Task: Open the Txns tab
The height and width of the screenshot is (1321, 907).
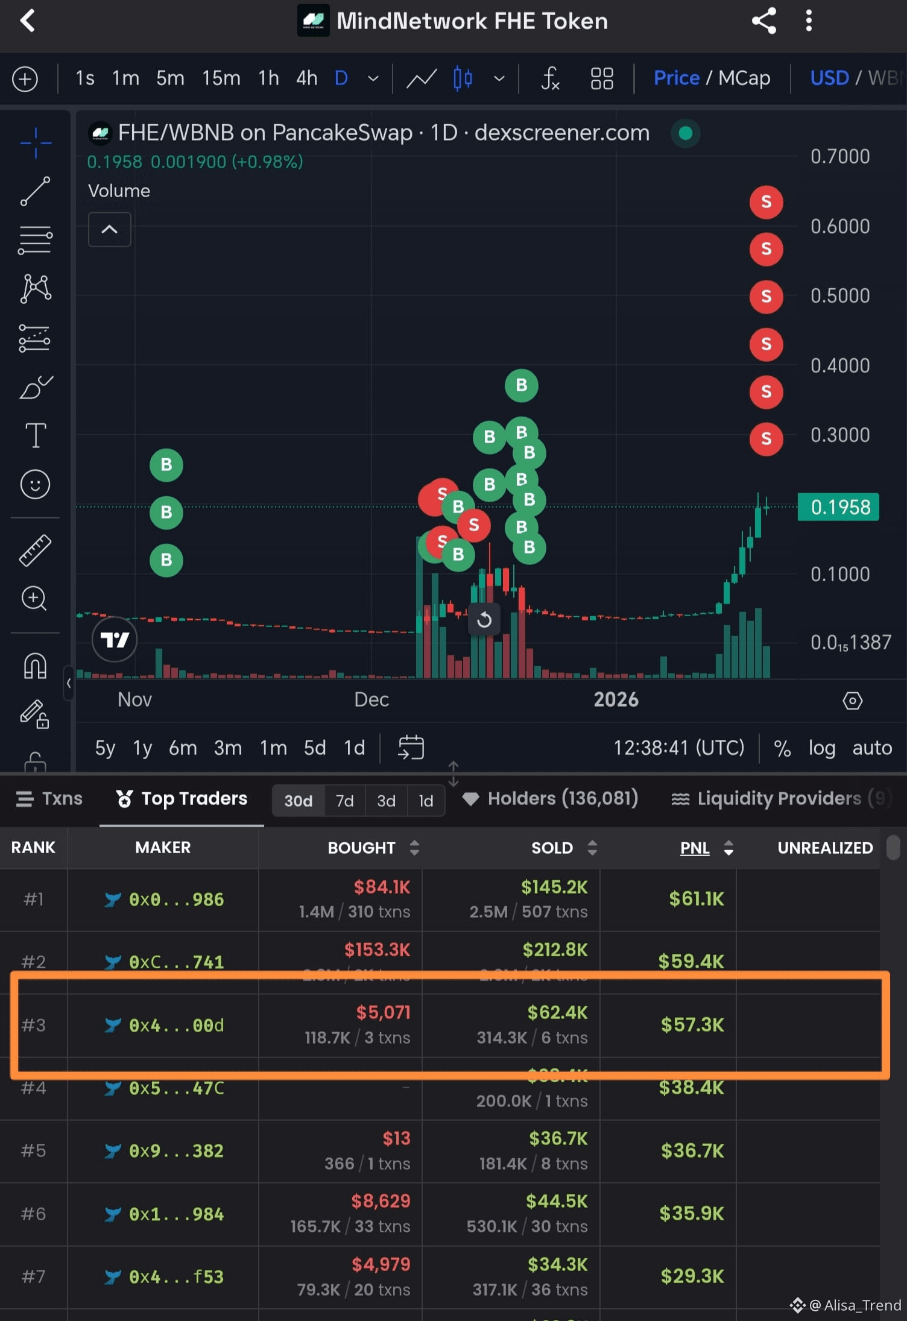Action: (x=49, y=799)
